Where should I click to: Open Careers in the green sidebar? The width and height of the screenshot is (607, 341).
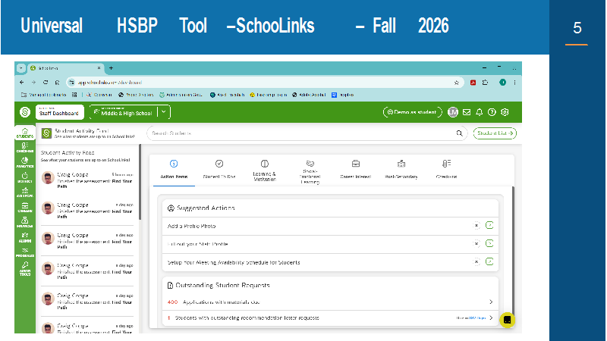point(25,208)
